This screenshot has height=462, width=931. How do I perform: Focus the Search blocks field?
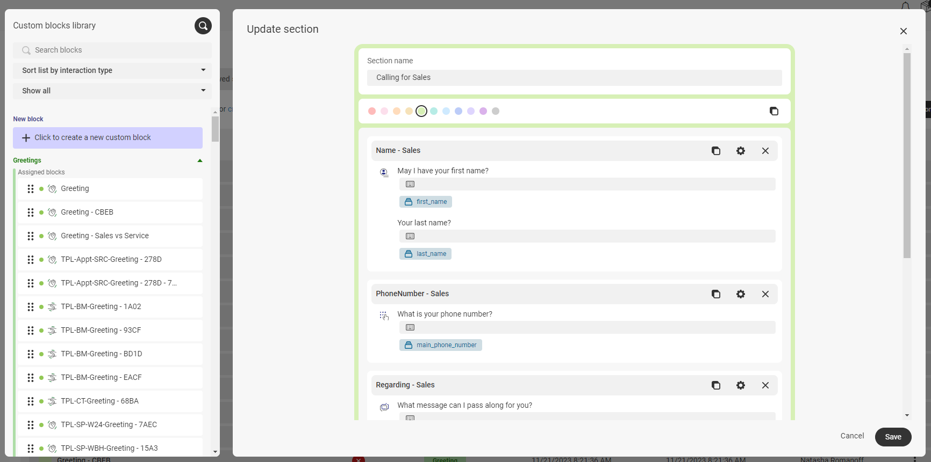[112, 50]
